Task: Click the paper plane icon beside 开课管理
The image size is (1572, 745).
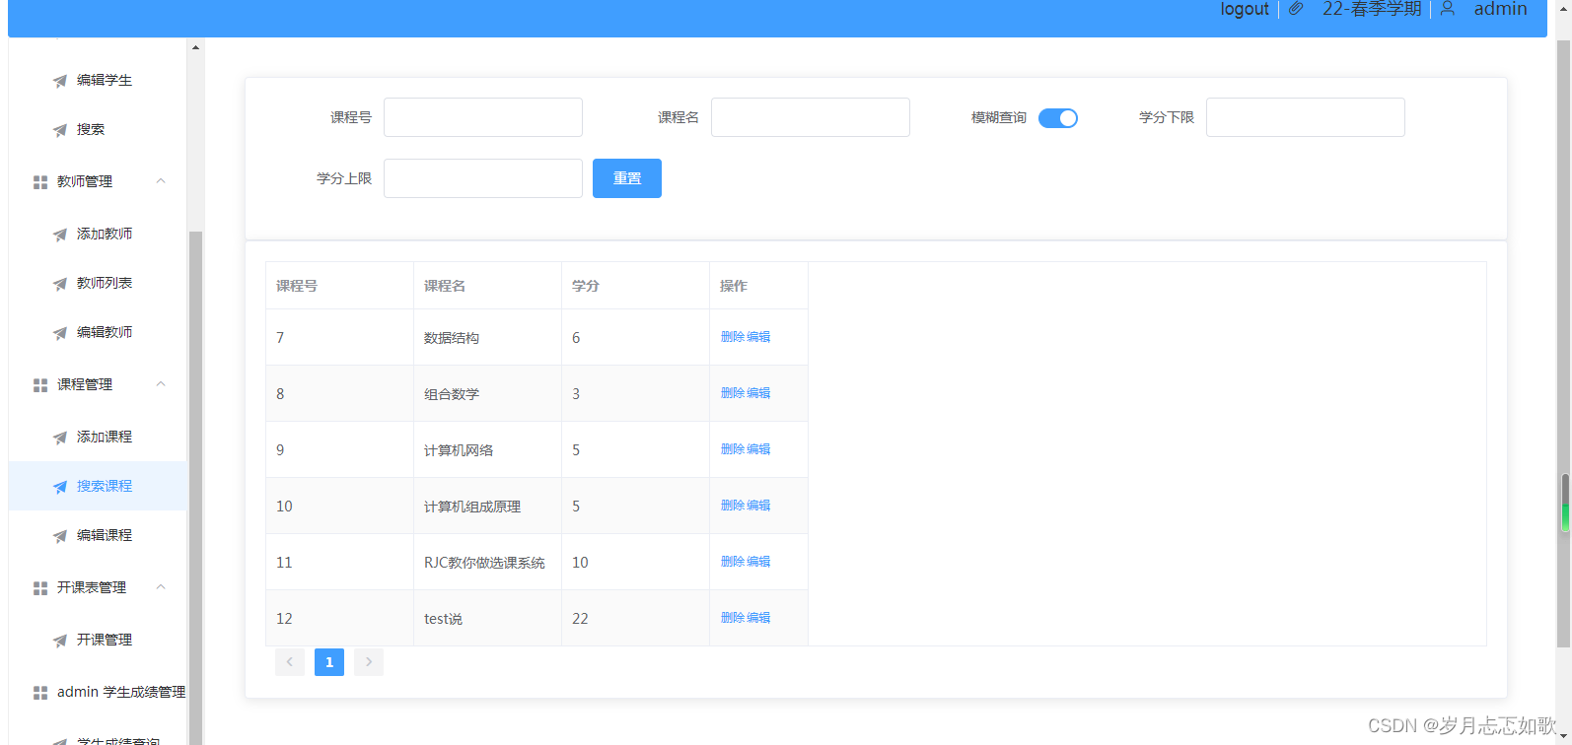Action: [60, 641]
